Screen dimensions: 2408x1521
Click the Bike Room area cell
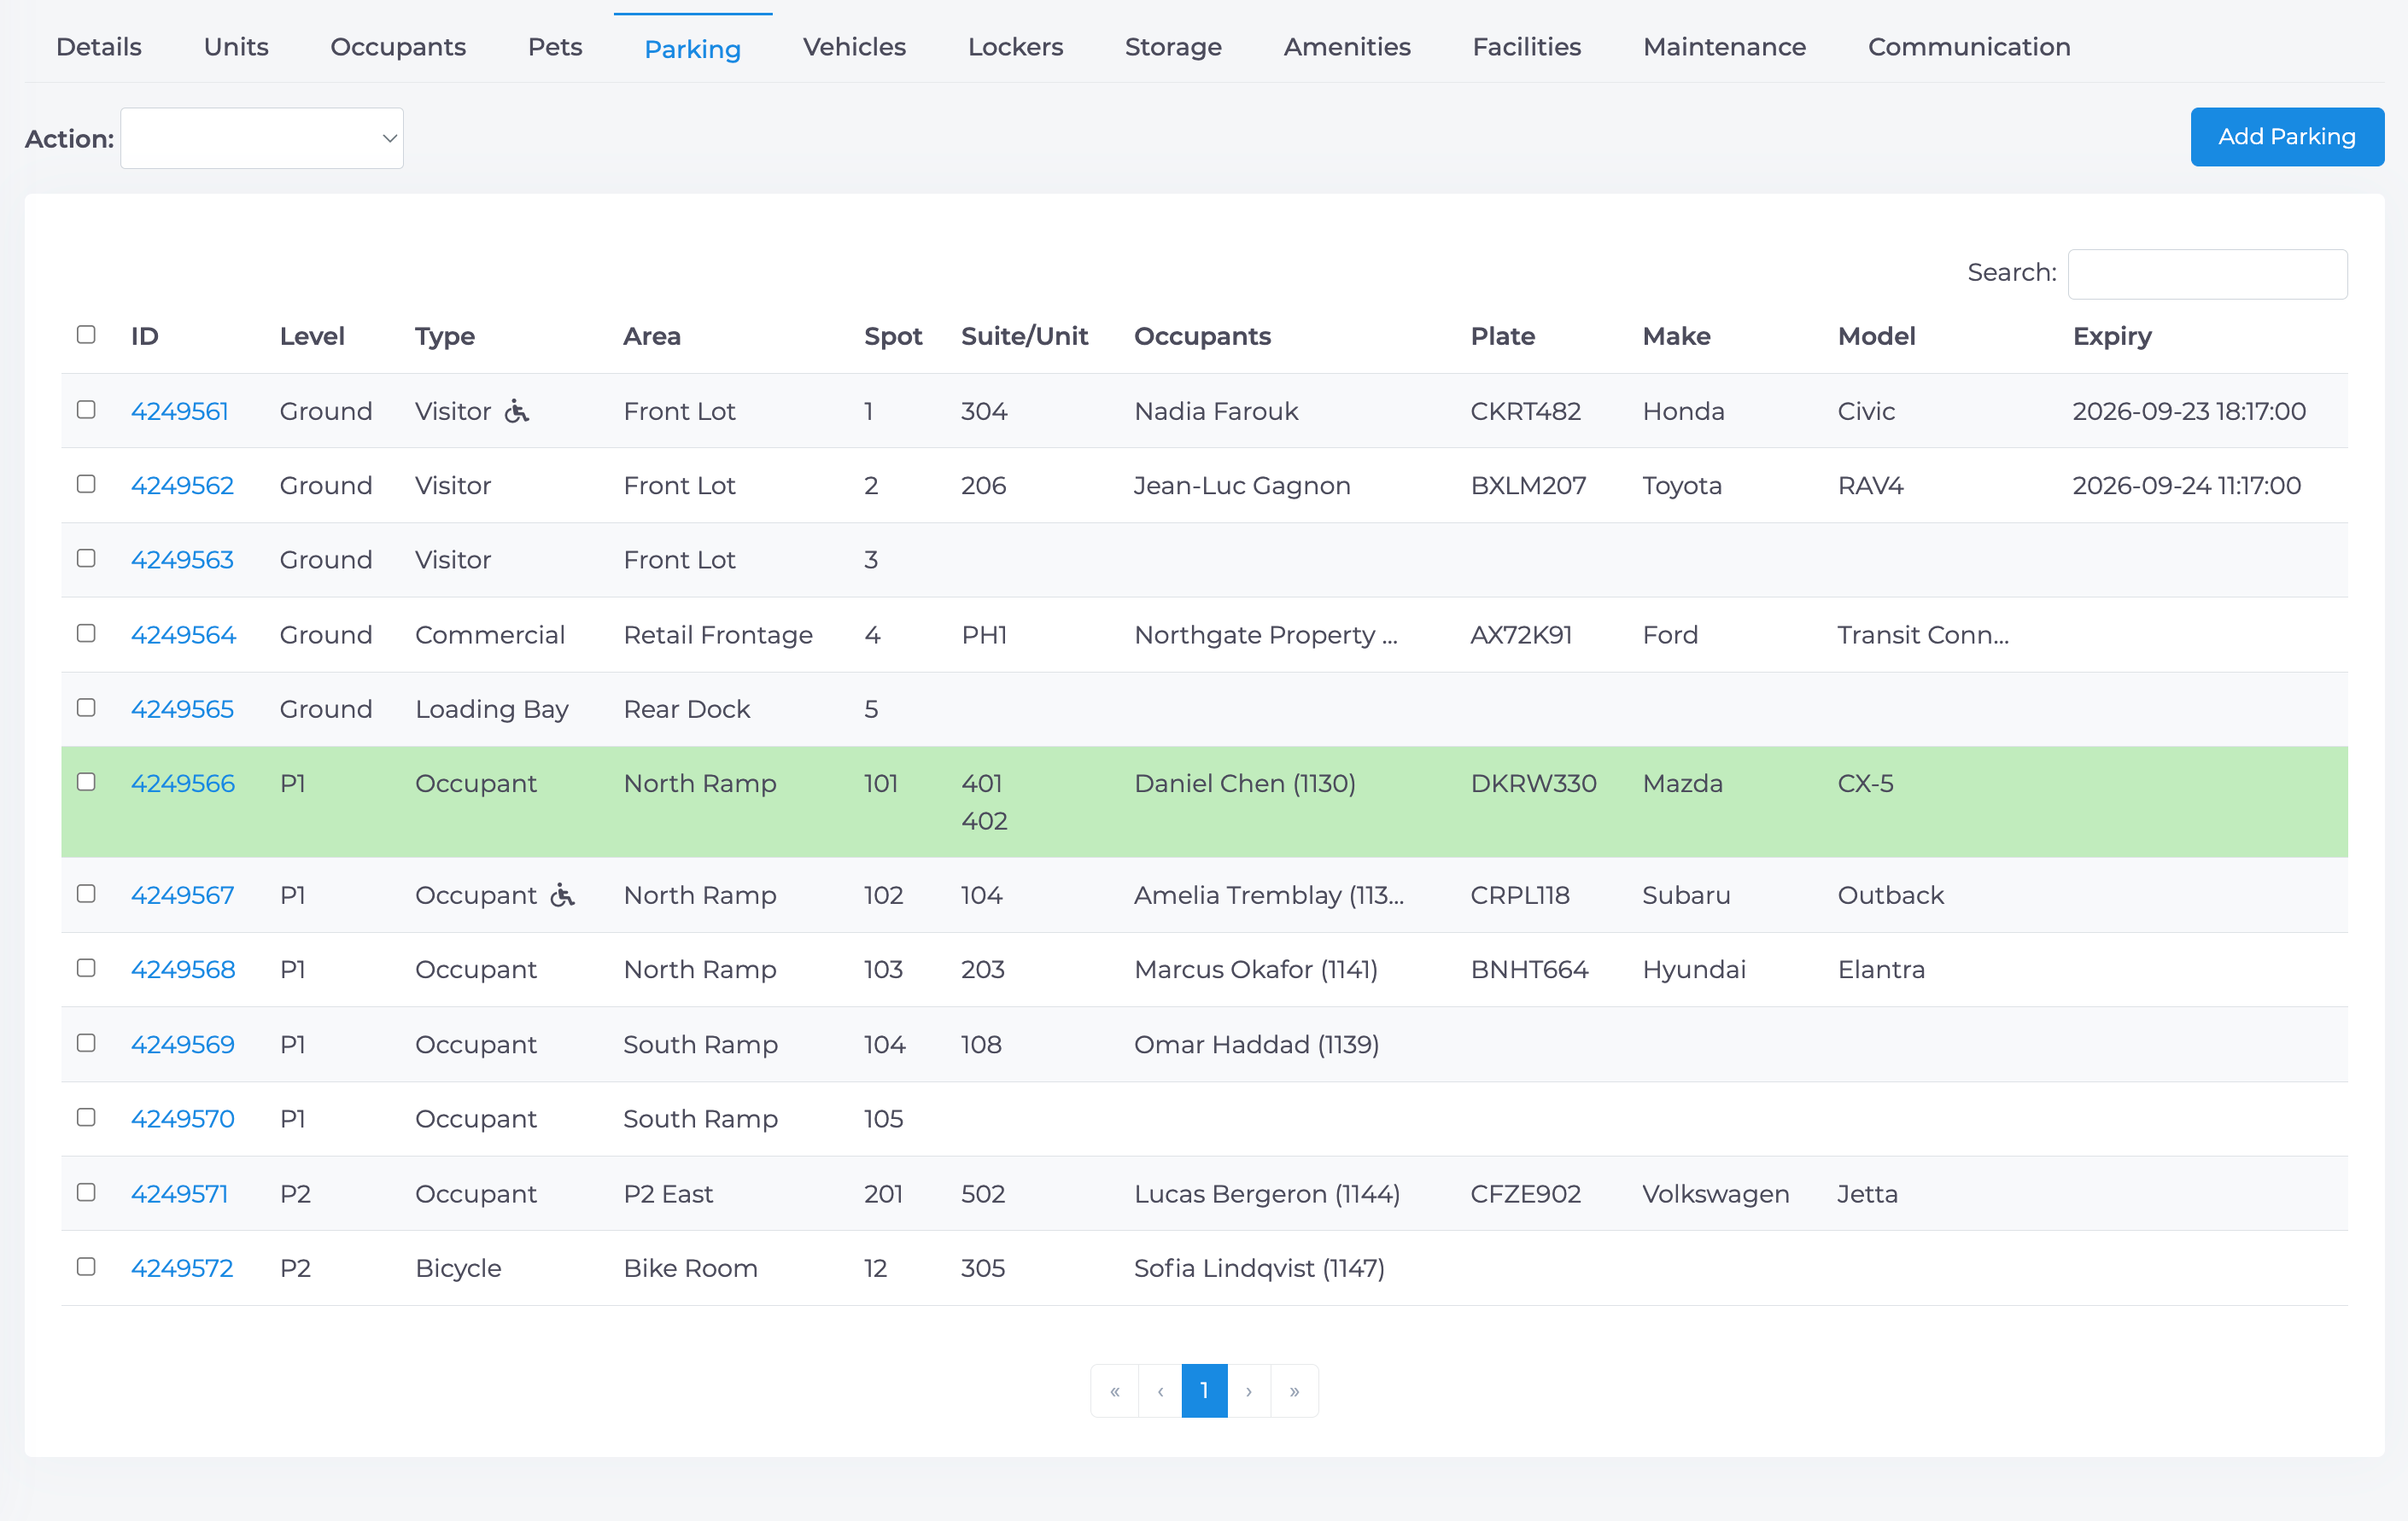tap(690, 1268)
